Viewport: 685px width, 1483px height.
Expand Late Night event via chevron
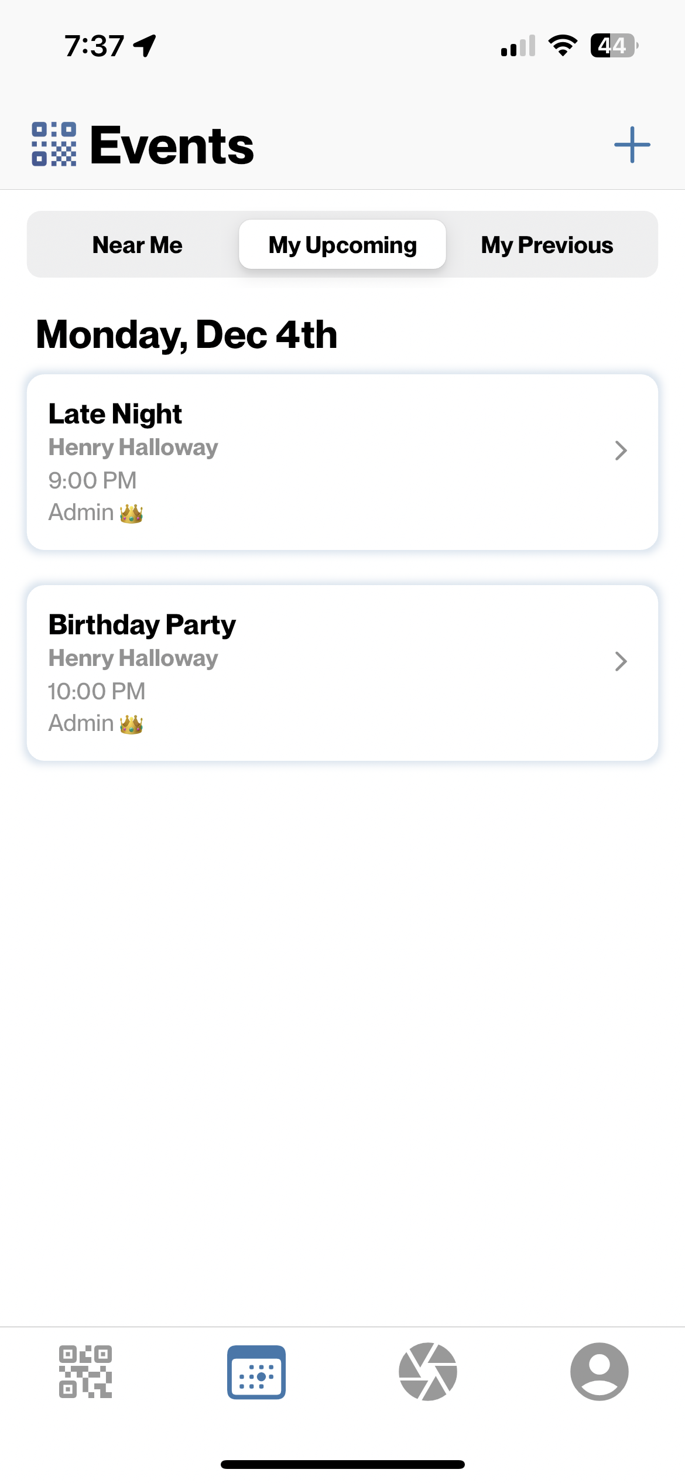(621, 450)
